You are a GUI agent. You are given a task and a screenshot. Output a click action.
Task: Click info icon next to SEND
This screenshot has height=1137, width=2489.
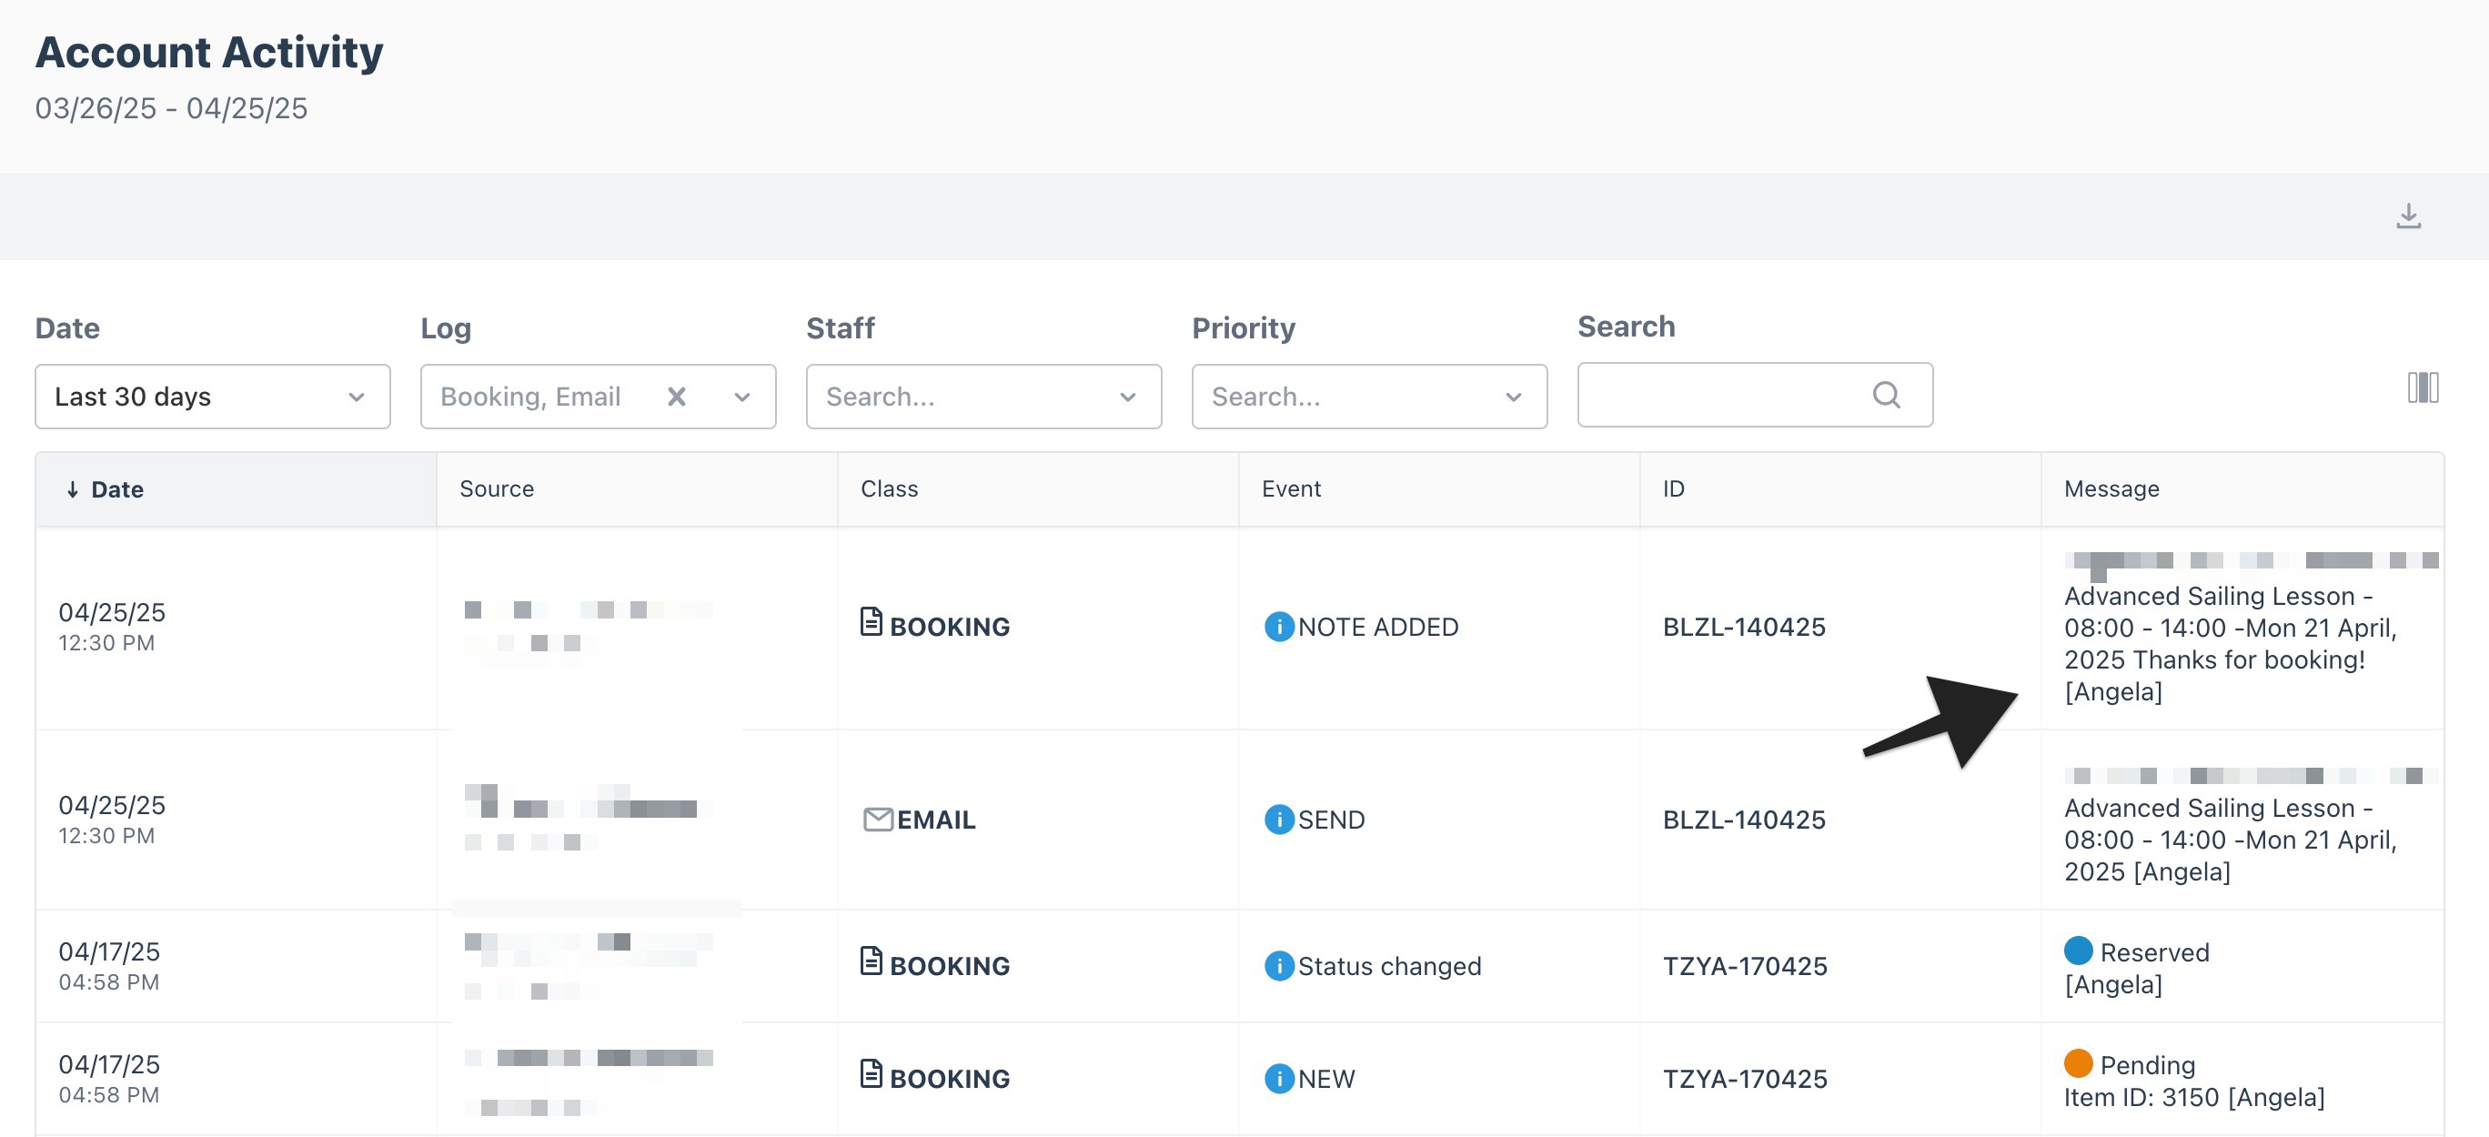point(1278,820)
